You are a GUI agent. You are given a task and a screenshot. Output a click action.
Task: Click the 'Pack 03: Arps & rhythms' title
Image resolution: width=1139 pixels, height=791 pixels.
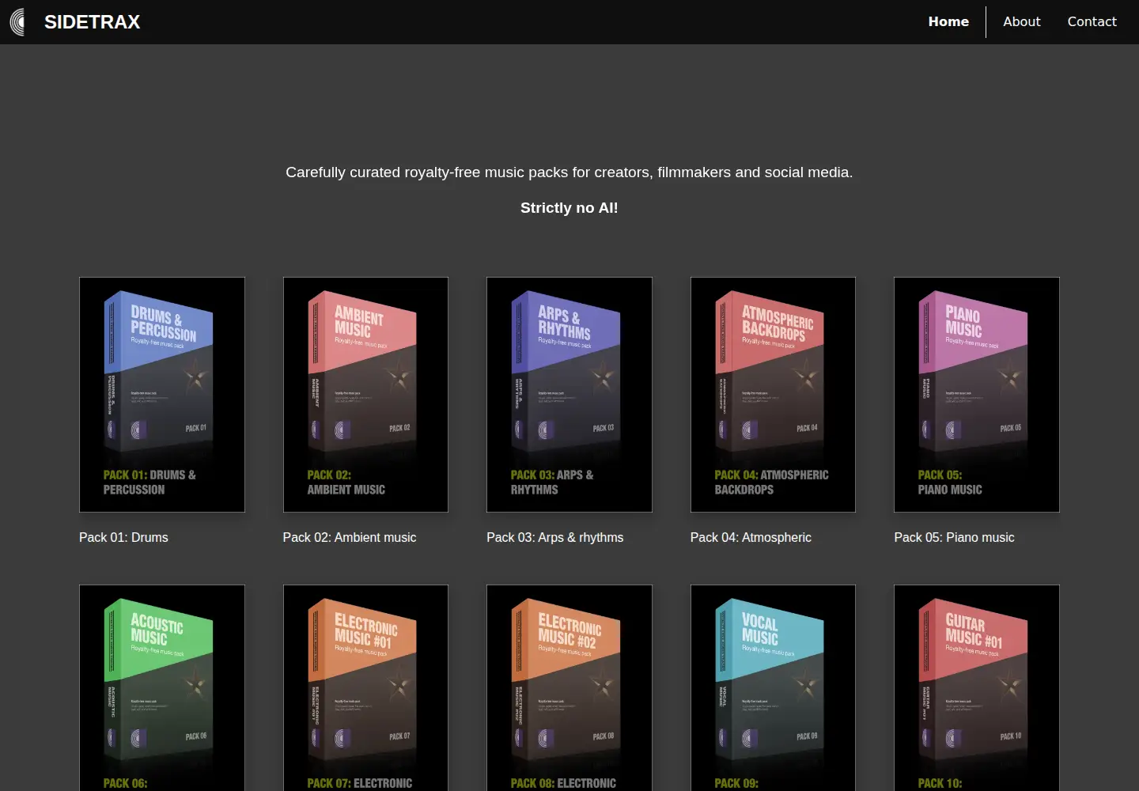pyautogui.click(x=555, y=537)
